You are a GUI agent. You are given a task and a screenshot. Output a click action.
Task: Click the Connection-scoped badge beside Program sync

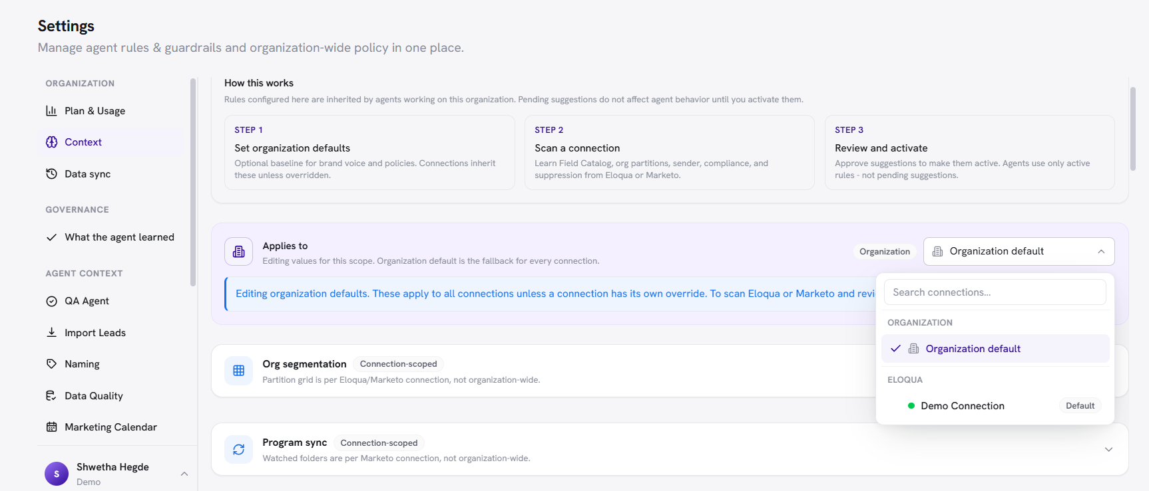pyautogui.click(x=379, y=443)
